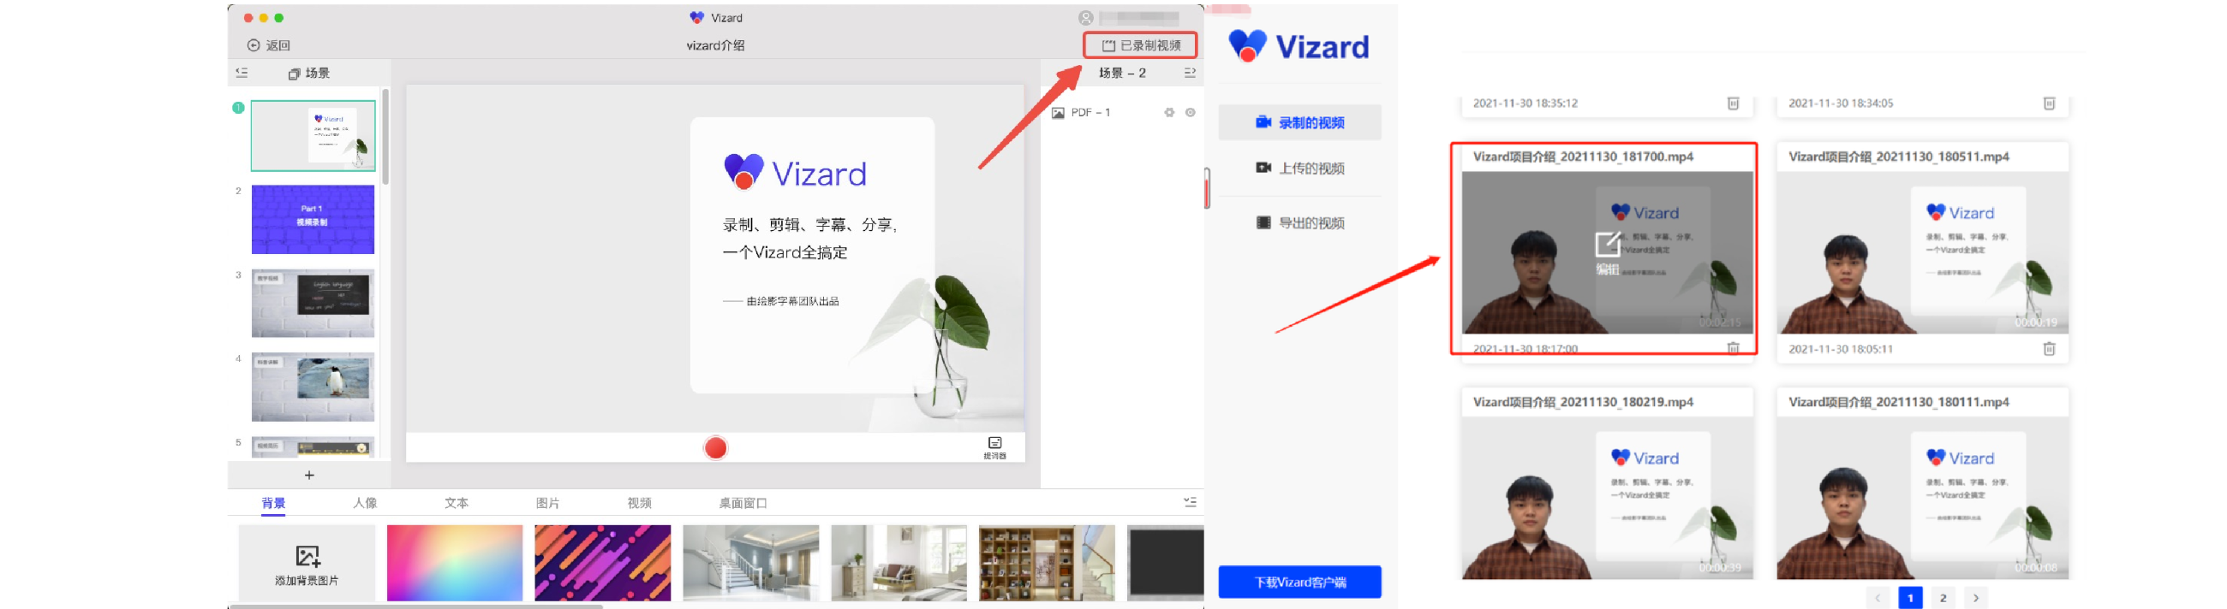Click the 返回 back button
The height and width of the screenshot is (609, 2227).
pyautogui.click(x=268, y=46)
